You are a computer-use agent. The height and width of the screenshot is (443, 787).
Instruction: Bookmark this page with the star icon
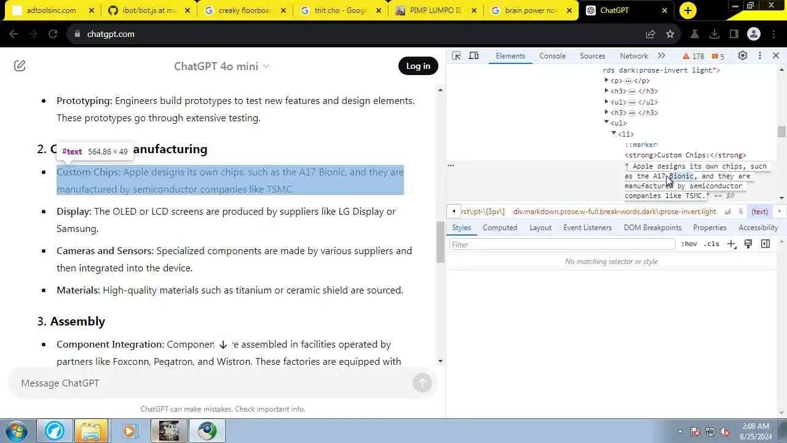[x=670, y=34]
